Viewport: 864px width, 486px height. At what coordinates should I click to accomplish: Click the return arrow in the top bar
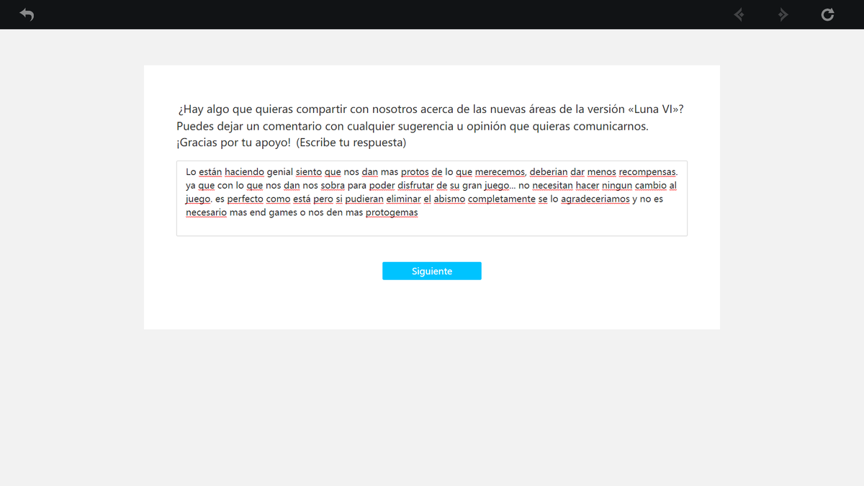pos(27,14)
